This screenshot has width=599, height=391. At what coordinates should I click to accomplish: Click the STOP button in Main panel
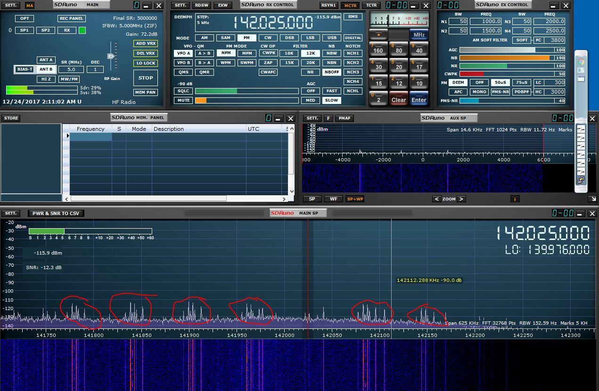click(x=145, y=78)
